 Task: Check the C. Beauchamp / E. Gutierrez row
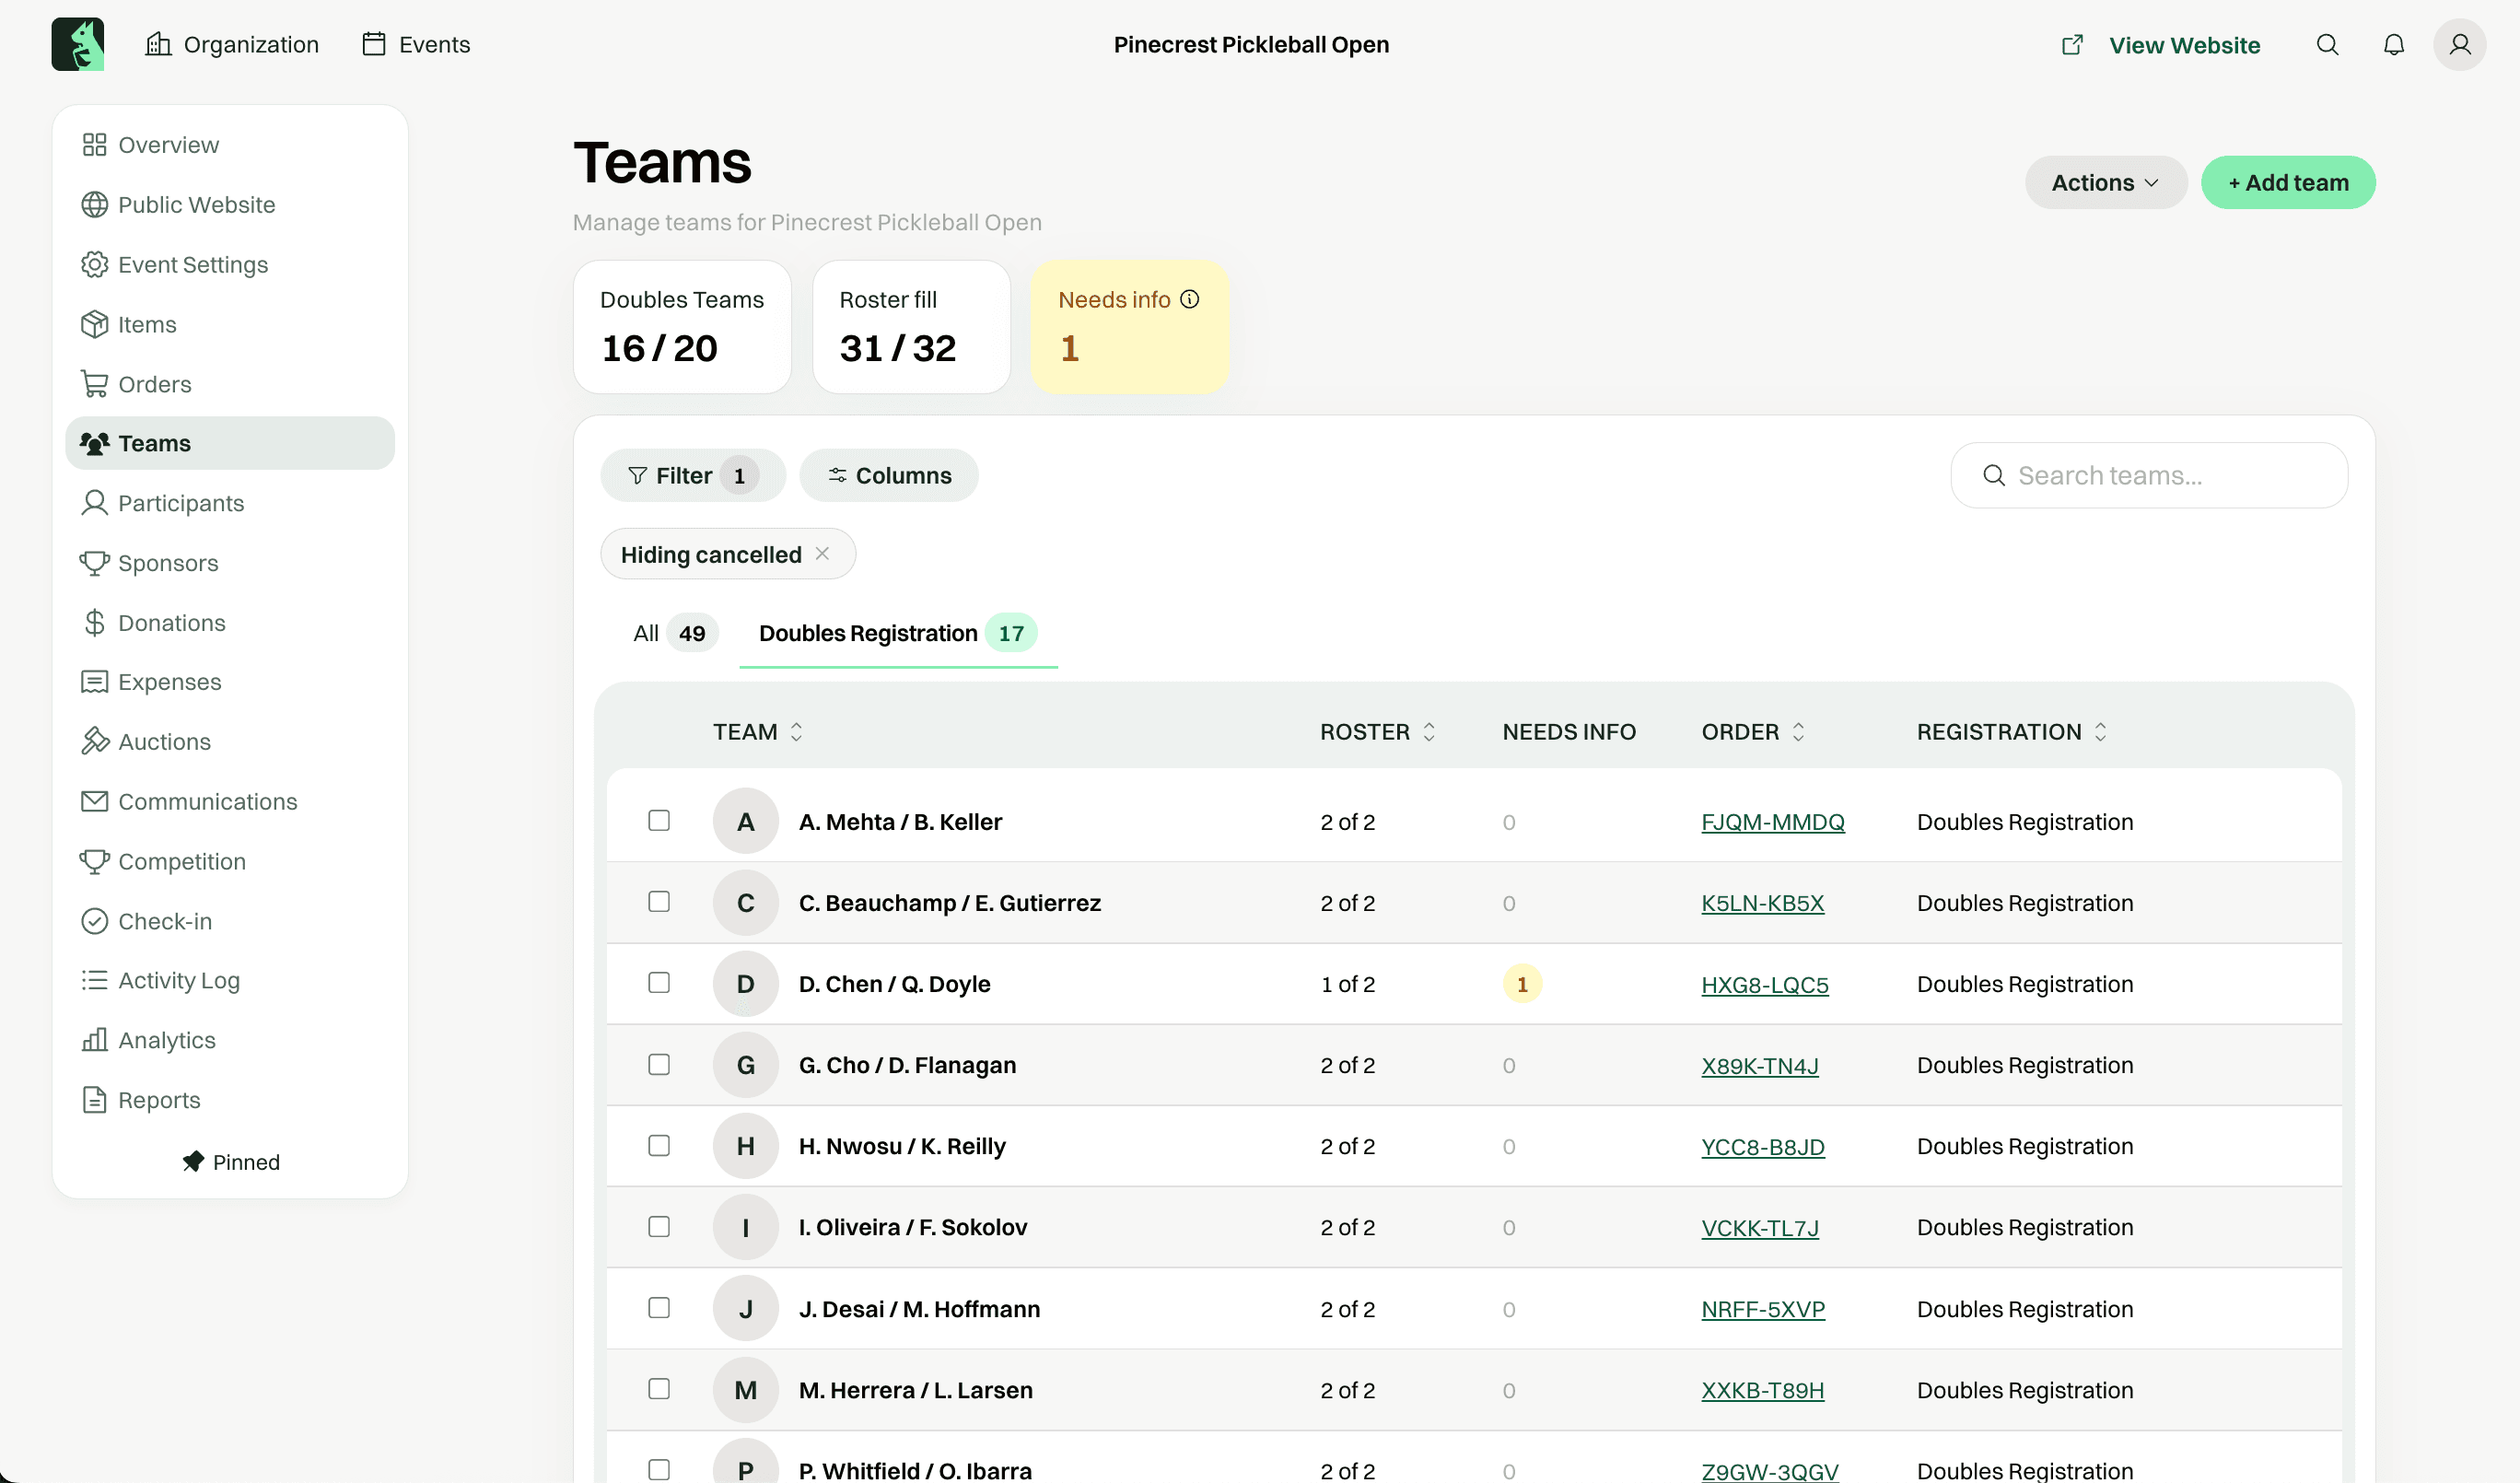[659, 902]
